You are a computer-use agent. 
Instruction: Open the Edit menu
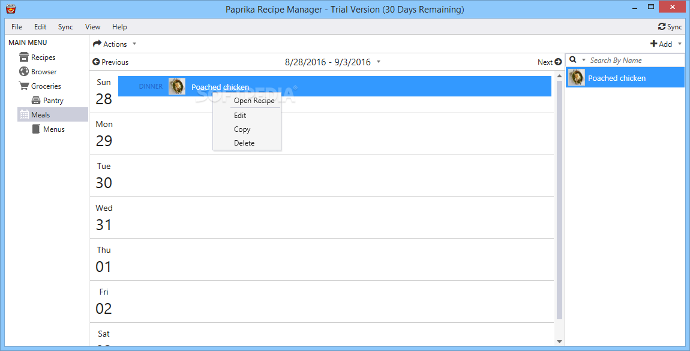(x=40, y=27)
